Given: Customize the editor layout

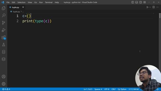Looking at the screenshot, I should tap(144, 2).
